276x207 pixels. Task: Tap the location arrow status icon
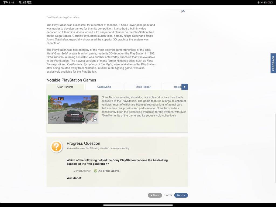click(262, 2)
